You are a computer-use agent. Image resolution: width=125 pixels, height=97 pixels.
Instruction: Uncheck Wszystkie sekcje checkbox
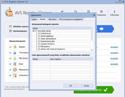tap(36, 31)
